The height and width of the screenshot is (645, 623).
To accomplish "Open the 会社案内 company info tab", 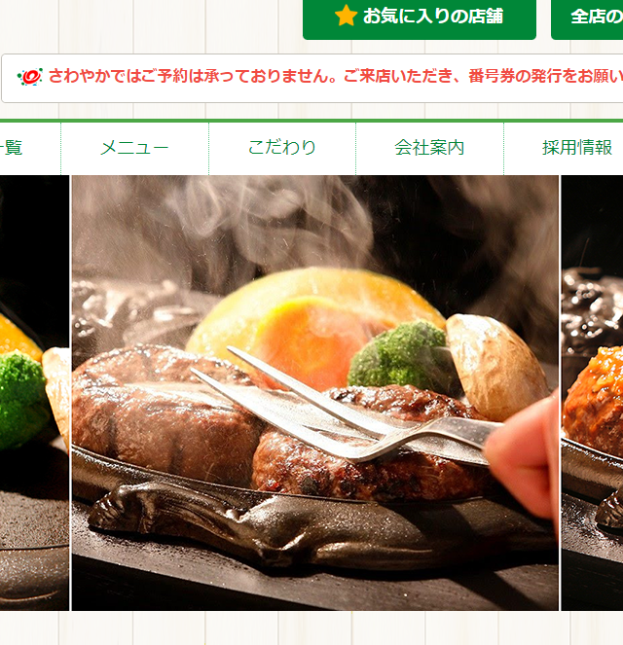I will click(429, 149).
